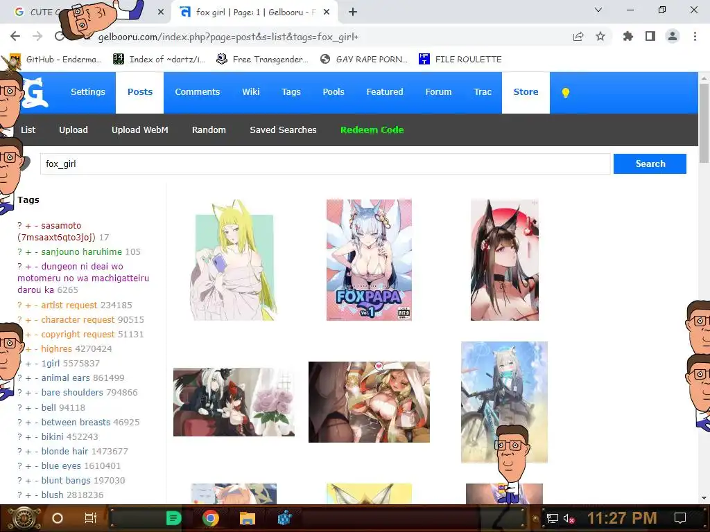Open the FILE ROULETTE bookmark
Screen dimensions: 710x532
coord(460,60)
